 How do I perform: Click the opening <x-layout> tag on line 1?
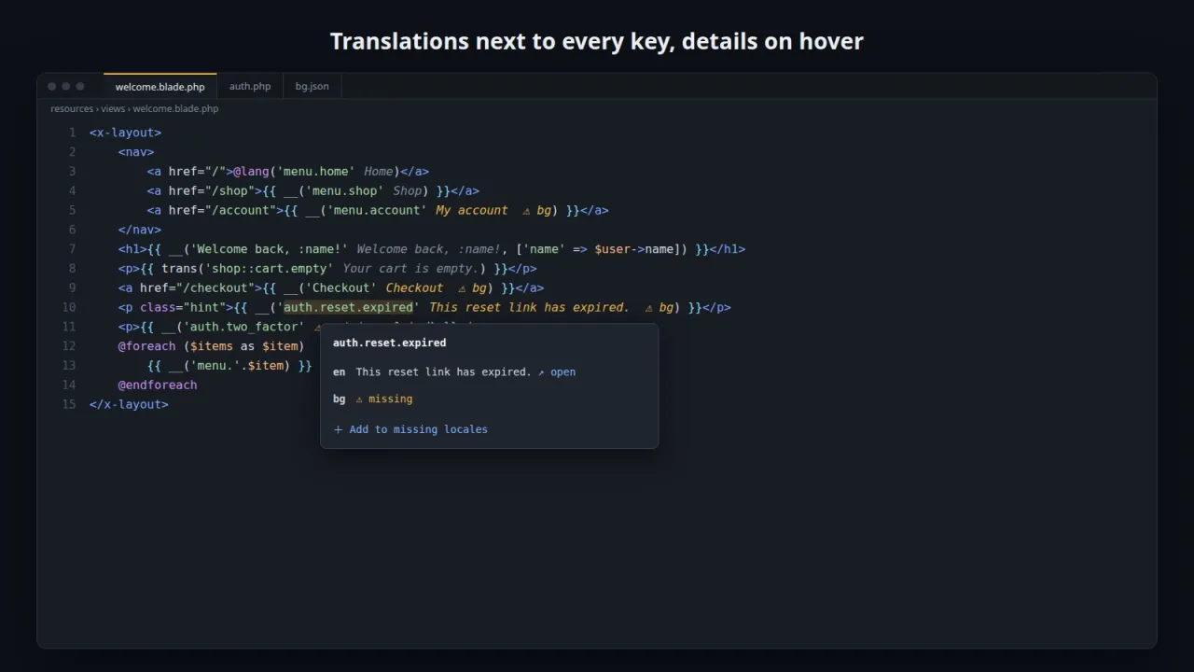125,133
